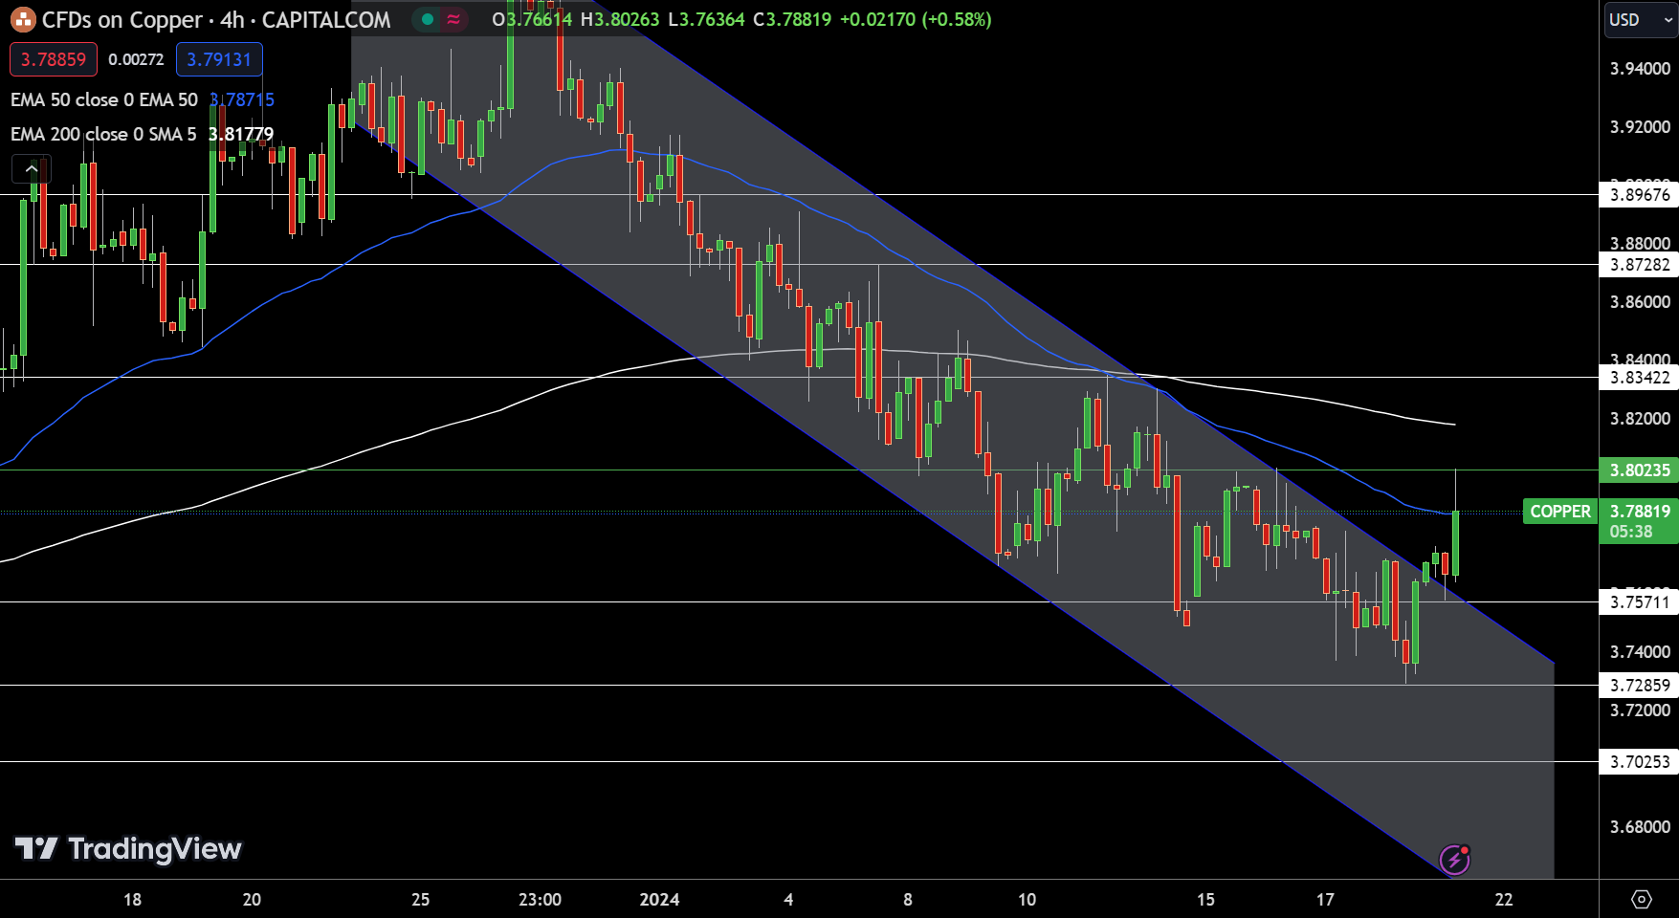Open the TradingView logo link
The height and width of the screenshot is (918, 1679).
click(128, 848)
